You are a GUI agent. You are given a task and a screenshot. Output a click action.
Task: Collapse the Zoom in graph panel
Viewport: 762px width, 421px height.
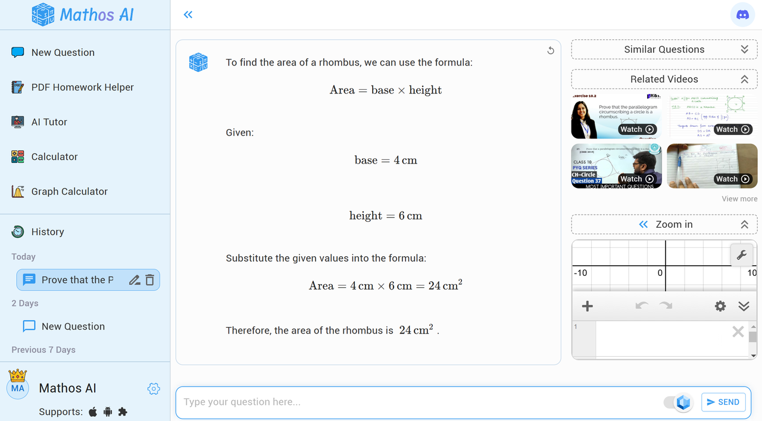(744, 225)
